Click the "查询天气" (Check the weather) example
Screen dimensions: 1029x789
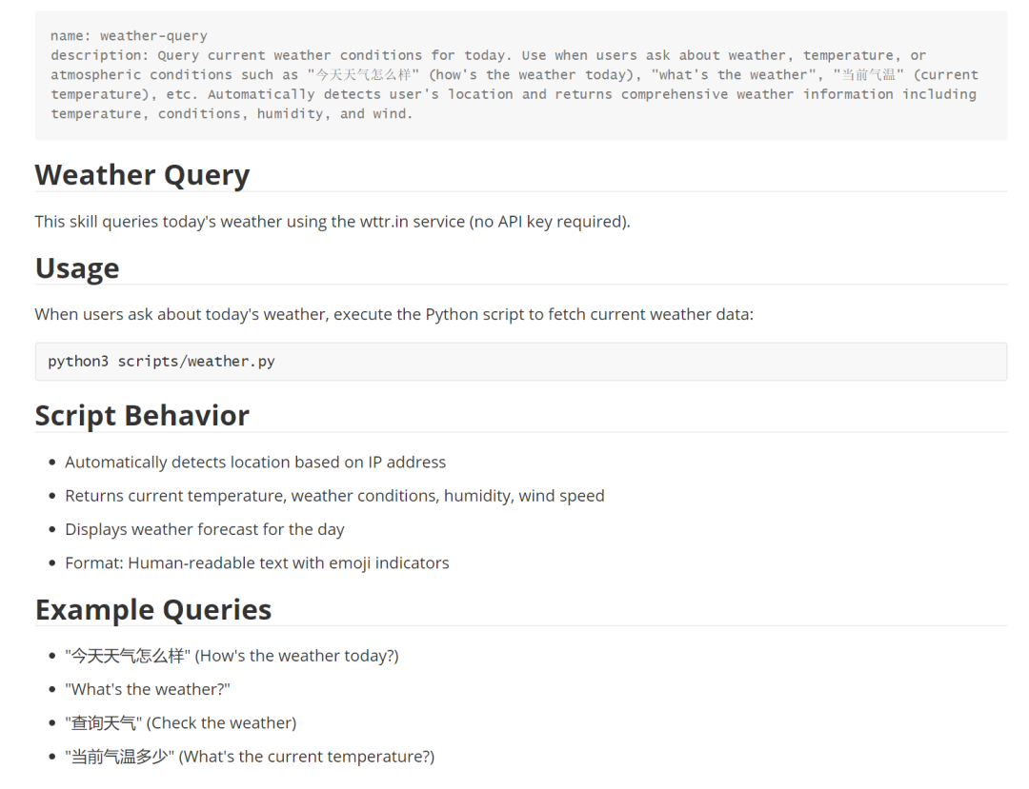click(180, 723)
